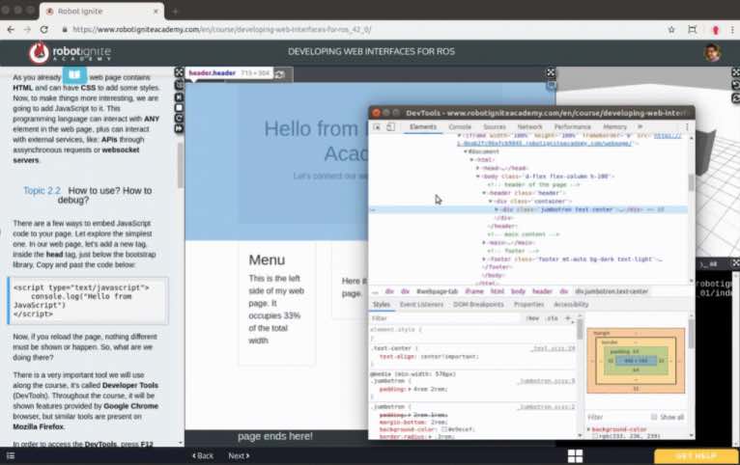Viewport: 740px width, 465px height.
Task: Click the browser reload page button
Action: [44, 30]
